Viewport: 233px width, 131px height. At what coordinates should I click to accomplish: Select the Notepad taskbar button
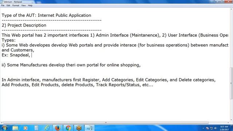coord(90,128)
